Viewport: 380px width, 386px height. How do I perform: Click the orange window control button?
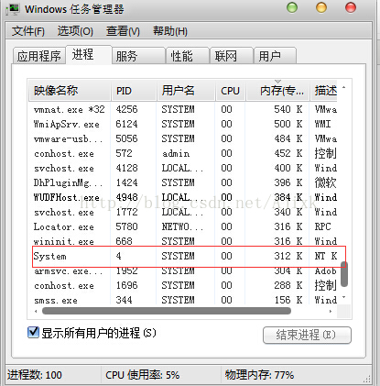[x=321, y=7]
